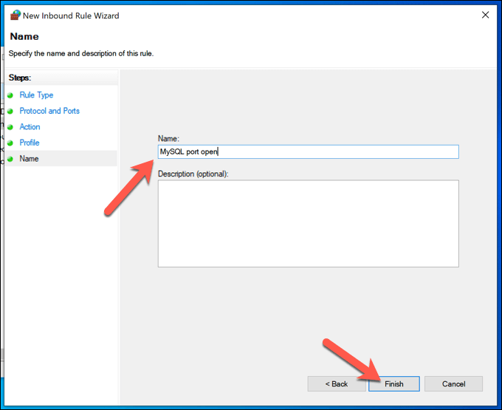Click the Name page heading
Viewport: 502px width, 410px height.
pyautogui.click(x=24, y=36)
